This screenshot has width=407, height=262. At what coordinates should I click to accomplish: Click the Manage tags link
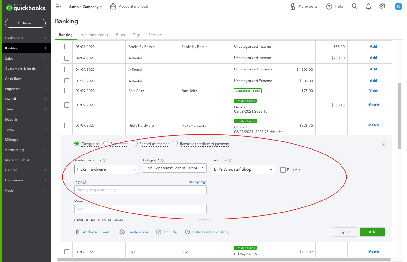tap(197, 182)
